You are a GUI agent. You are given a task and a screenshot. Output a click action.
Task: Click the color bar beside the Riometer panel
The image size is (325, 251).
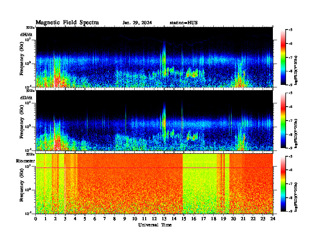(x=283, y=184)
